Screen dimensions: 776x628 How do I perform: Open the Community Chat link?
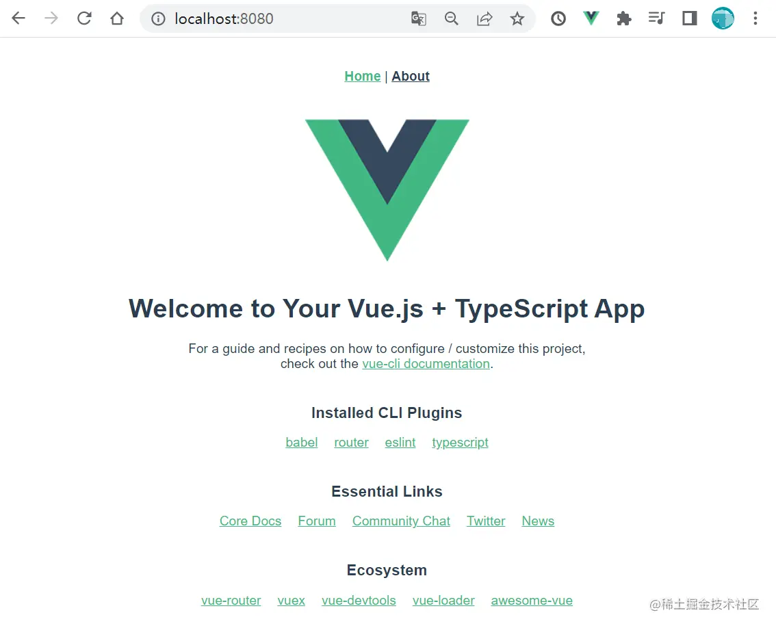click(401, 521)
